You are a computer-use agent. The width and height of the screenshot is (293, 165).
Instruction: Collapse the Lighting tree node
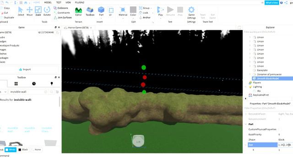(246, 87)
